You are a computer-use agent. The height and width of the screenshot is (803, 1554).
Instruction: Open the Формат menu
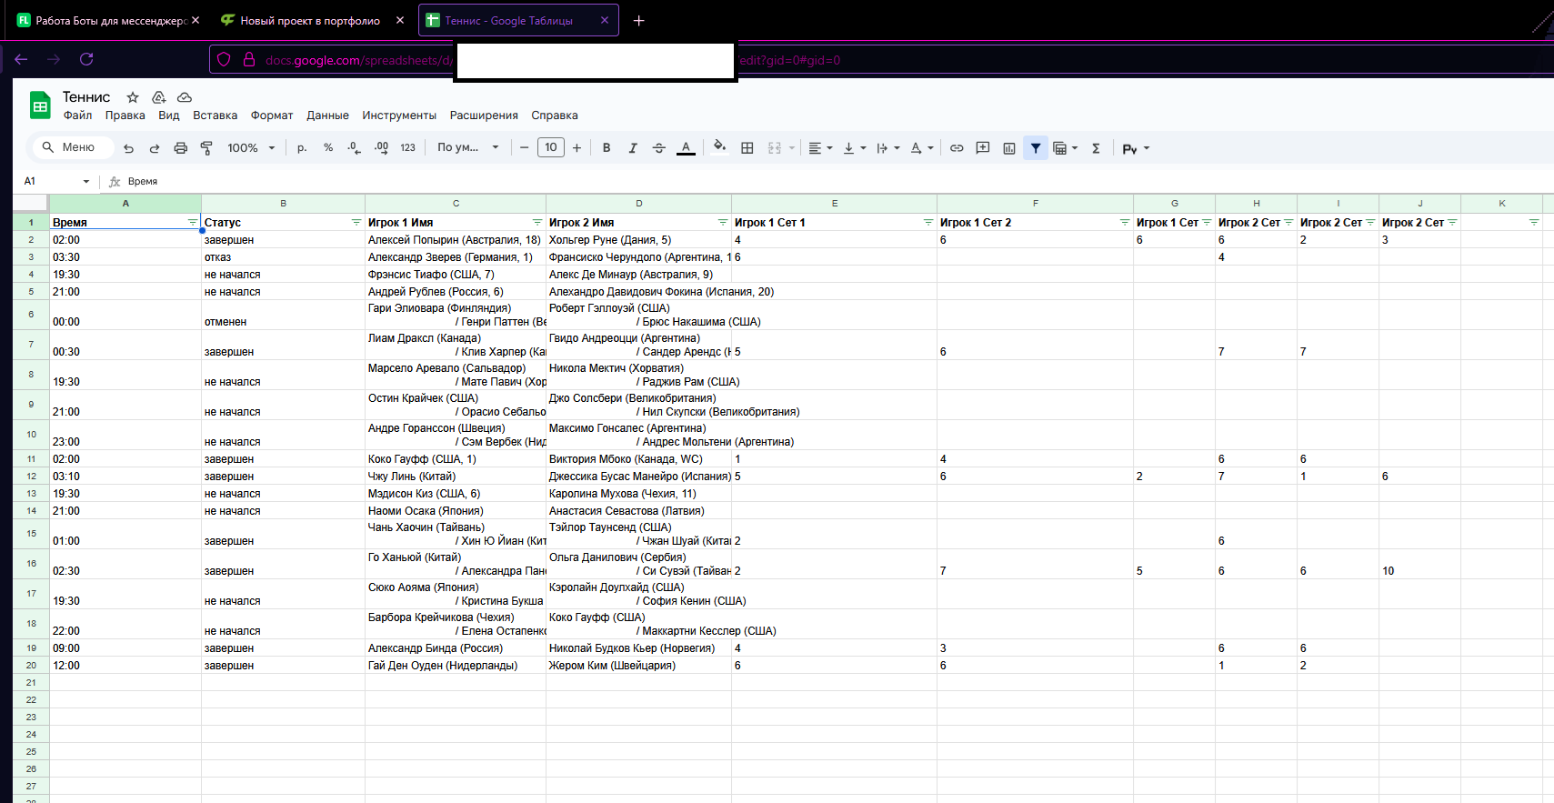point(272,115)
